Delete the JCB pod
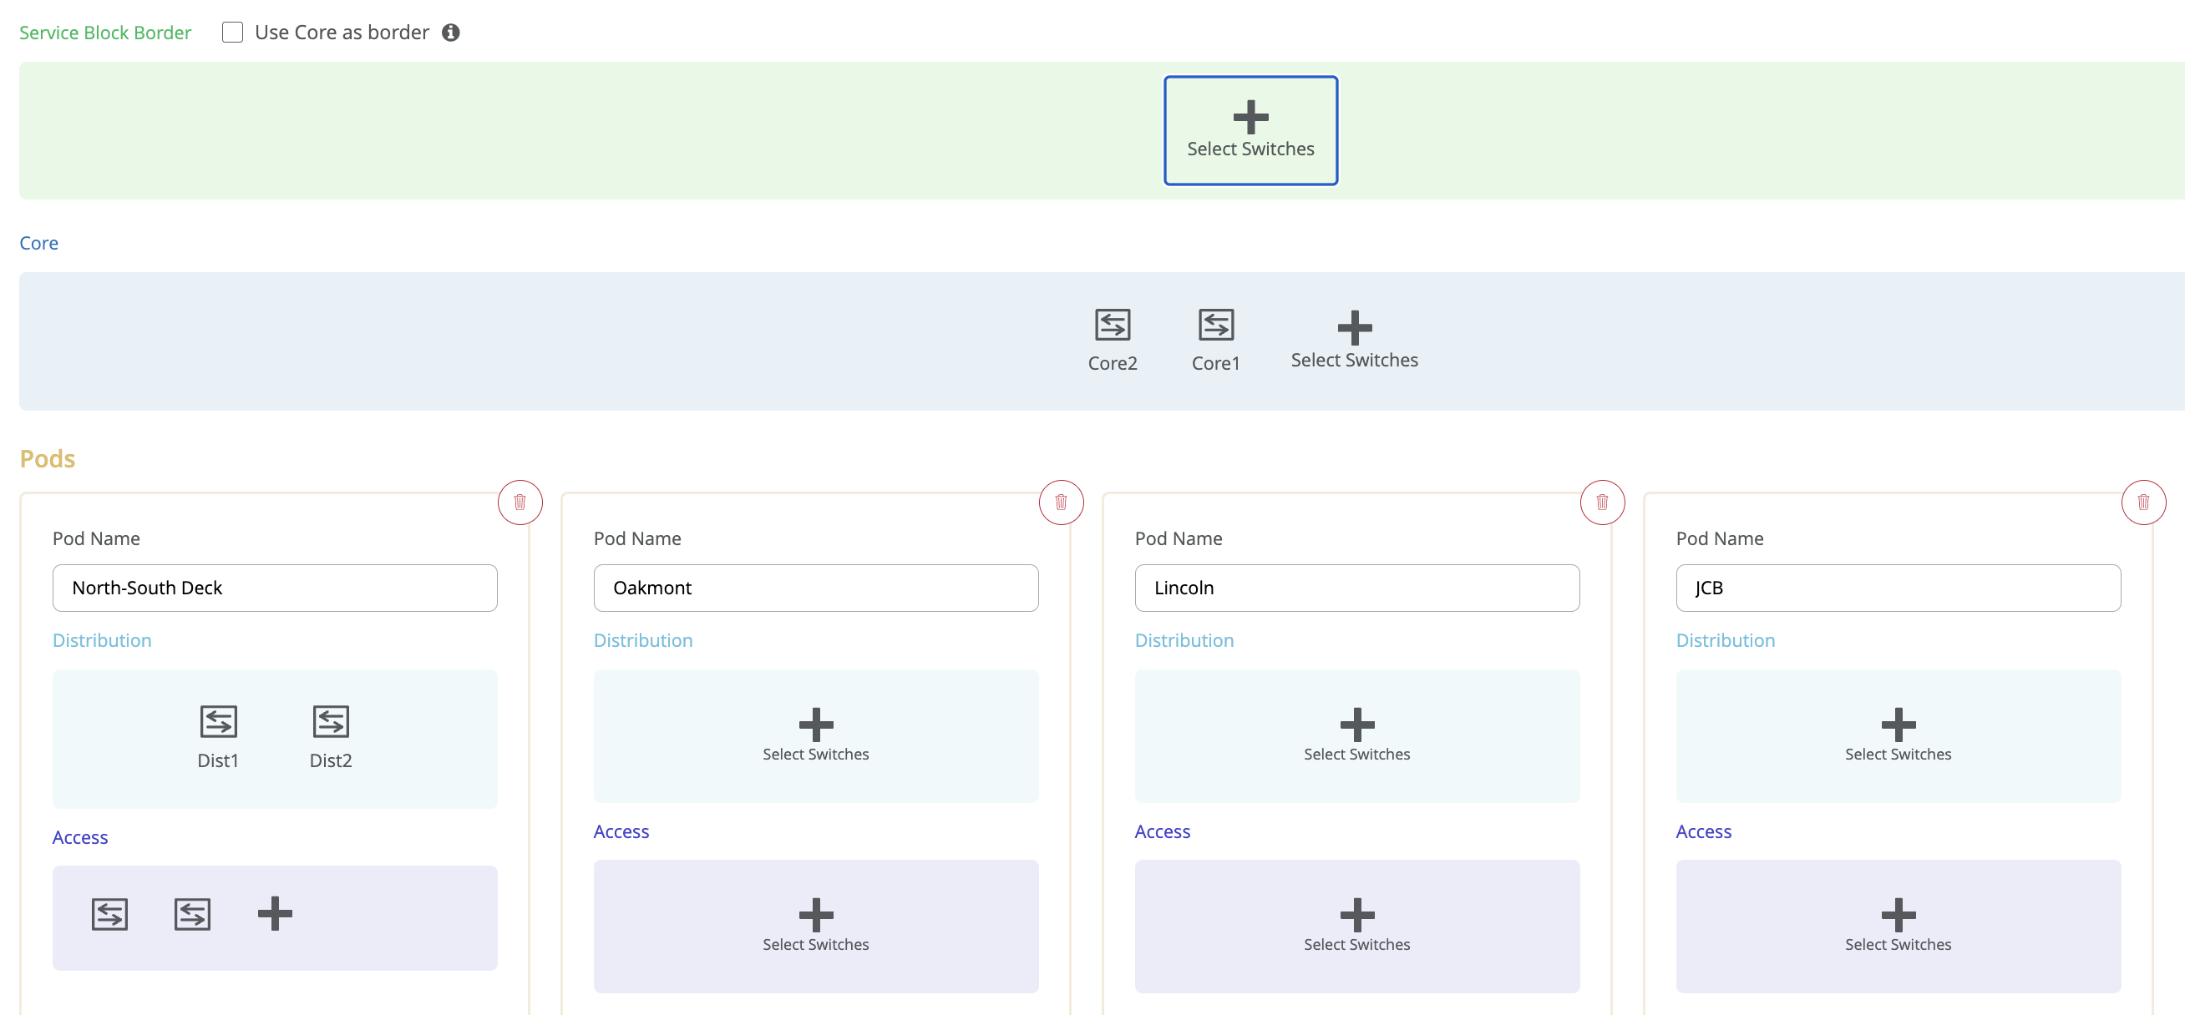This screenshot has height=1015, width=2185. point(2142,502)
